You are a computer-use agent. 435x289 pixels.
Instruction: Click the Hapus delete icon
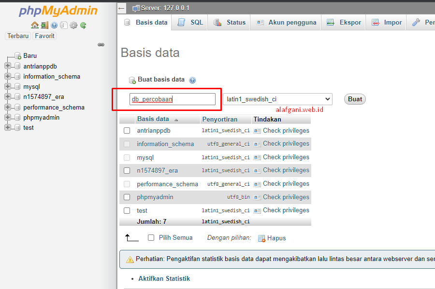point(261,238)
